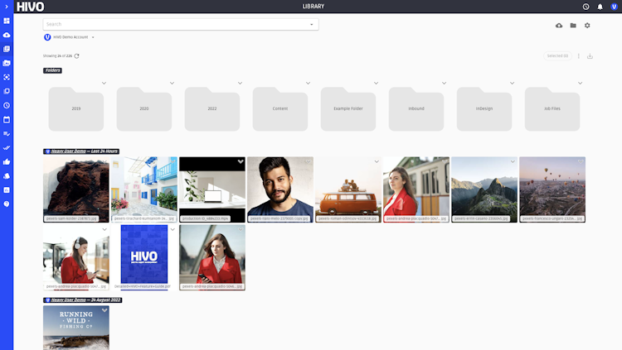Expand options chevron for the Job Files folder
The width and height of the screenshot is (622, 350).
(x=580, y=83)
